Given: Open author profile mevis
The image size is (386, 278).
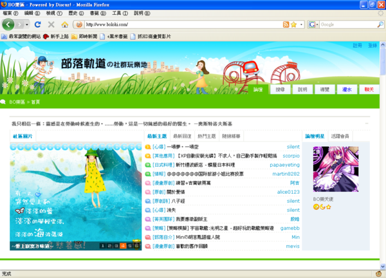Looking at the screenshot, I should pos(293,246).
